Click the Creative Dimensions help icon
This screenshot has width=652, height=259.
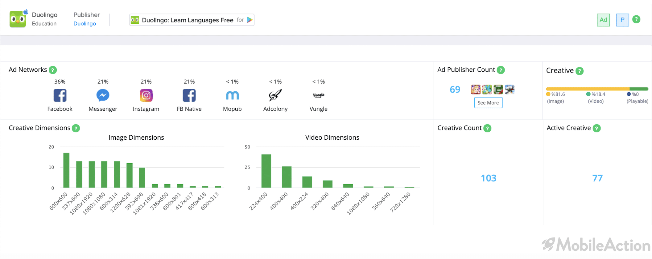point(76,128)
